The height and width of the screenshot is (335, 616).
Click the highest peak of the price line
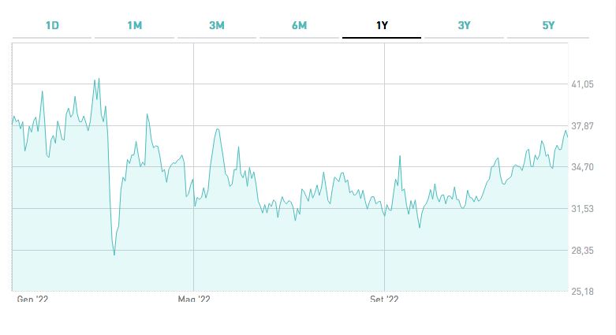[x=99, y=78]
